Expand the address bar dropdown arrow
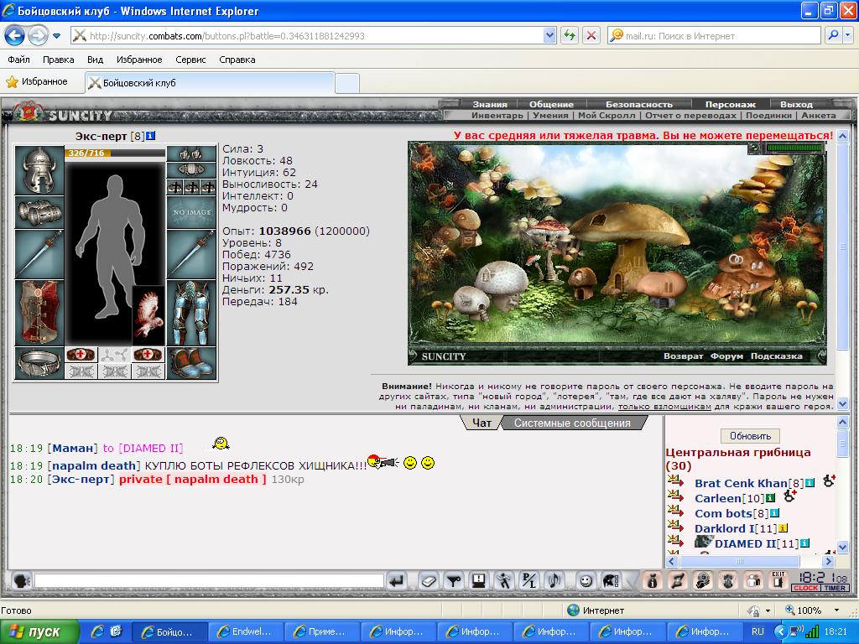Screen dimensions: 859x644 coord(549,35)
